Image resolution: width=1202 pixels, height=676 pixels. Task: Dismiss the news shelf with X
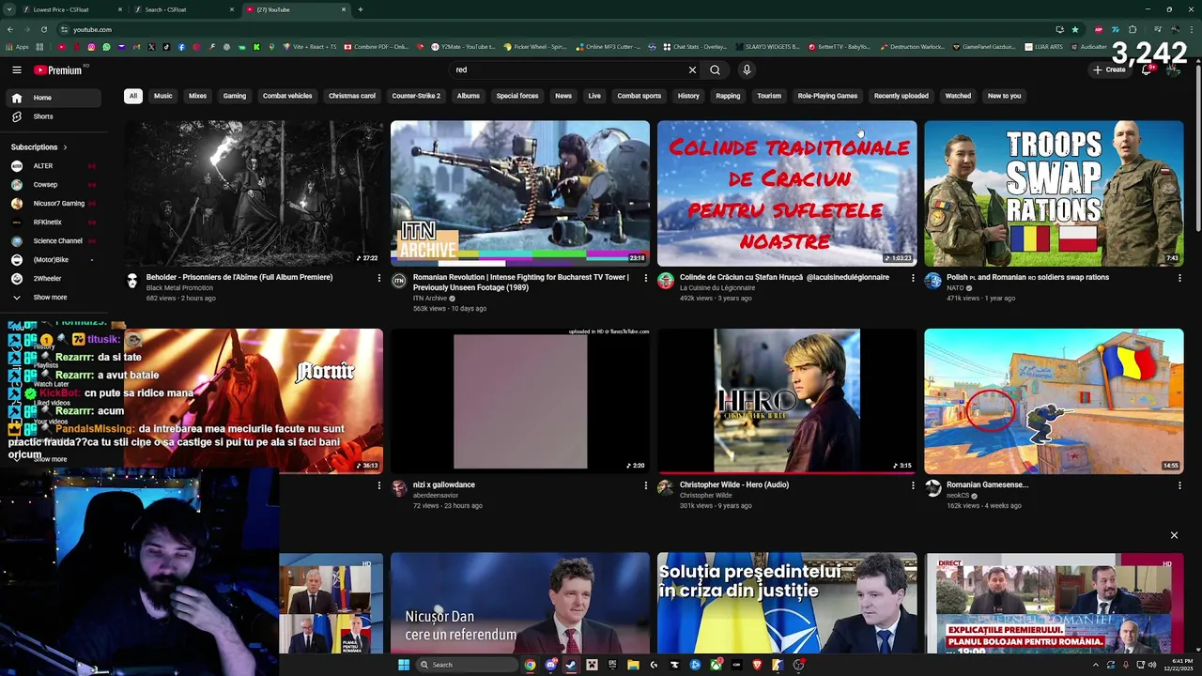point(1174,535)
